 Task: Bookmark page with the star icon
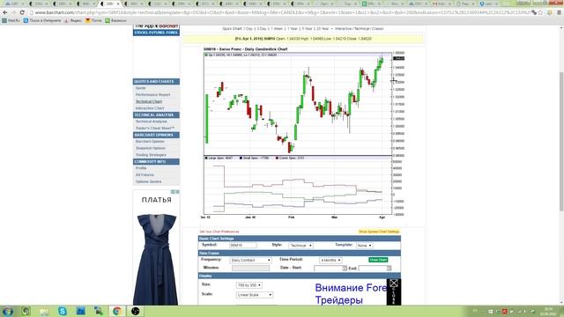tap(540, 12)
